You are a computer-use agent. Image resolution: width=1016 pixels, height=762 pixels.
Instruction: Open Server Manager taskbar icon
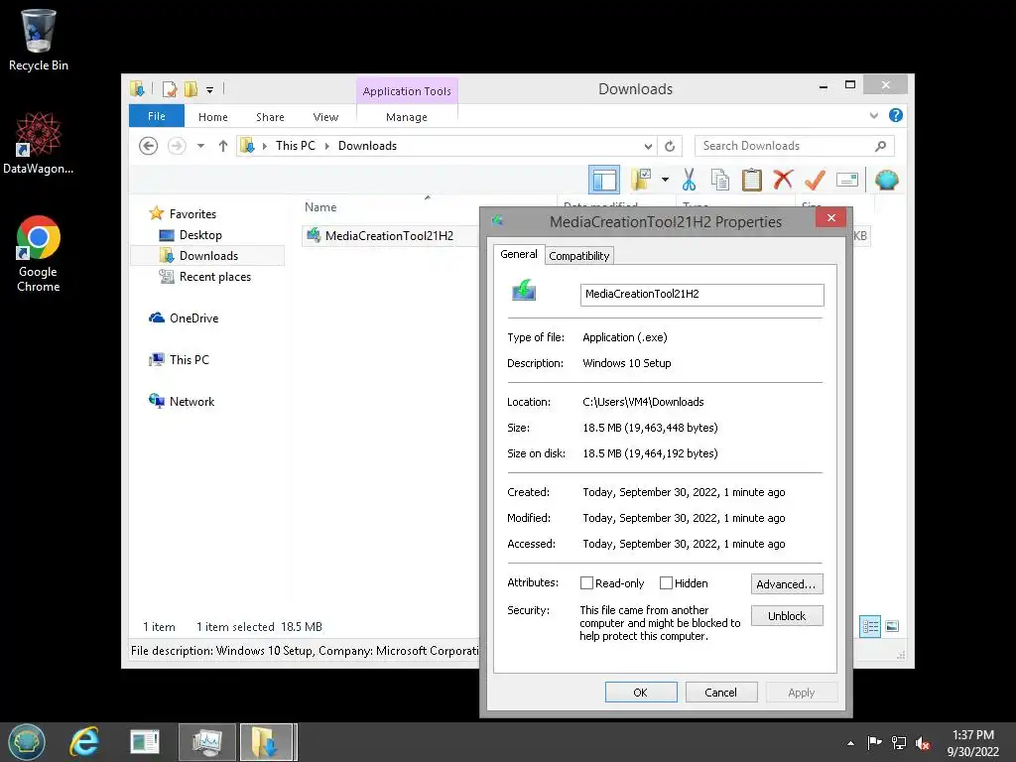click(144, 742)
